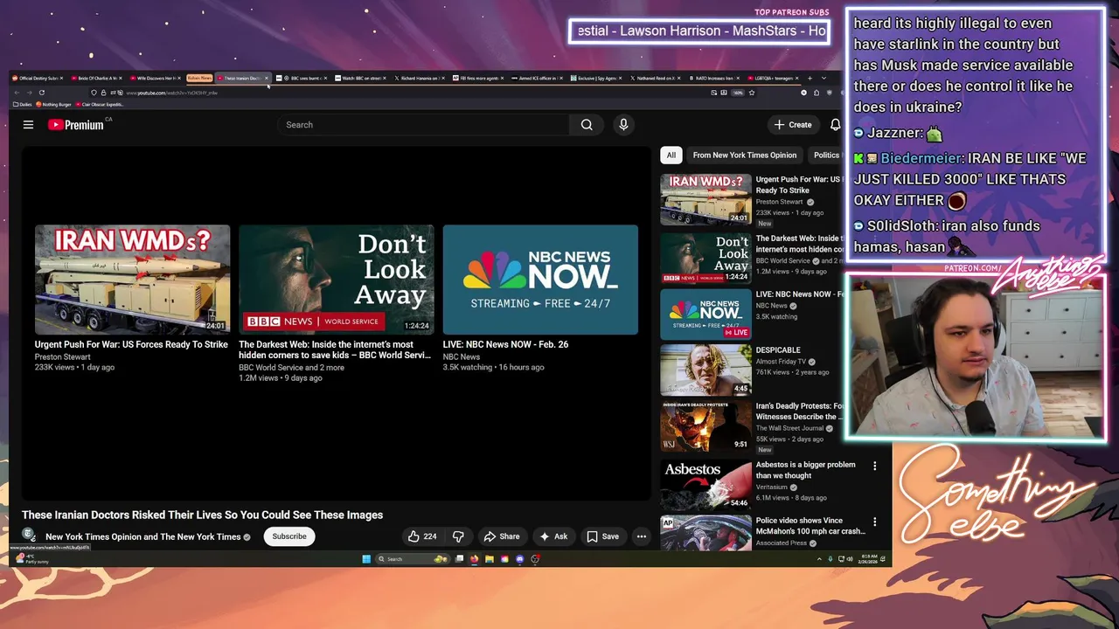
Task: Open sidebar Iran's Deadly Protests thumbnail
Action: click(705, 426)
